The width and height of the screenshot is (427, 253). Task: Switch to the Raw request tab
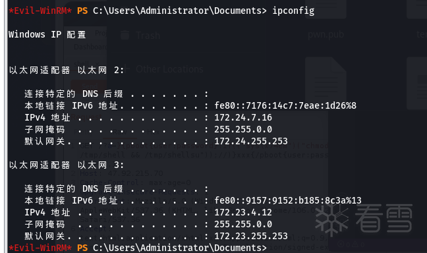pyautogui.click(x=119, y=132)
